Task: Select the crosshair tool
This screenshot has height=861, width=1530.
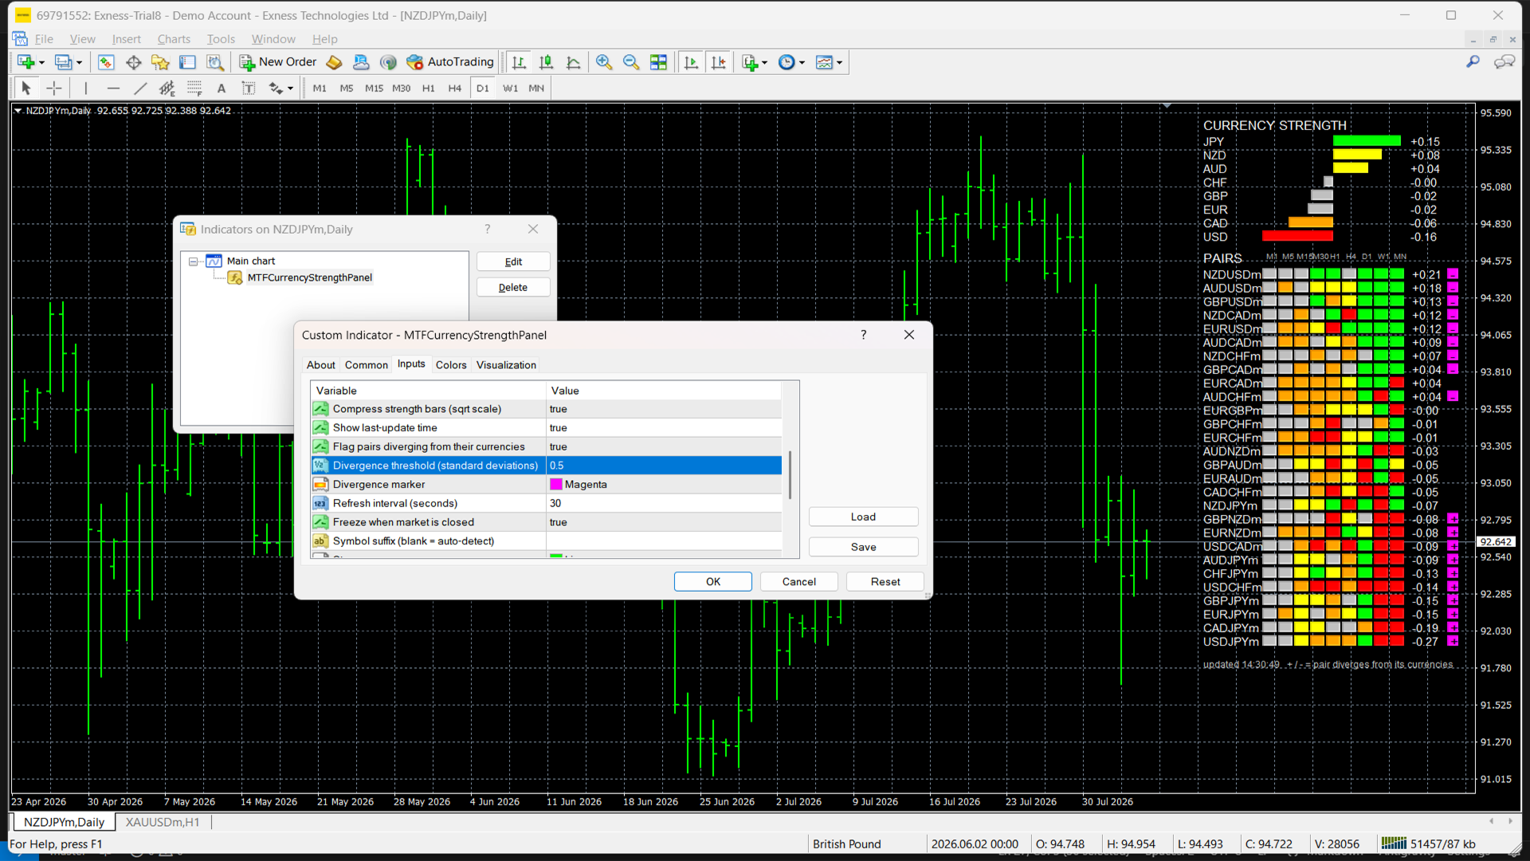Action: pos(54,88)
